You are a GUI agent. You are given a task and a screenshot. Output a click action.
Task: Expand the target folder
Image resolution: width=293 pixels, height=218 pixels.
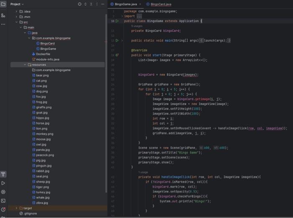[16, 208]
